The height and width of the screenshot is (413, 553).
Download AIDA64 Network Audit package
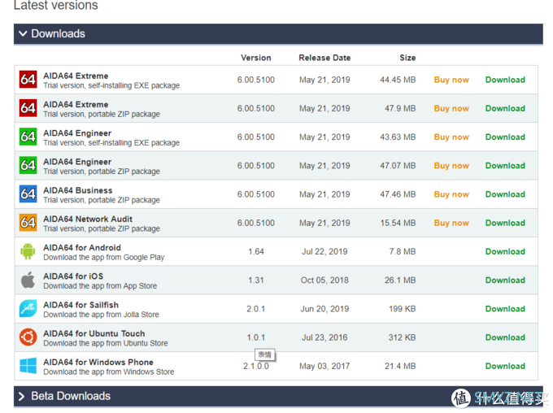tap(505, 223)
